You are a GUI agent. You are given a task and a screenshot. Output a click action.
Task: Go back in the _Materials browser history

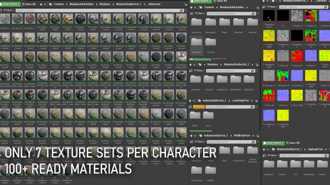tap(41, 4)
